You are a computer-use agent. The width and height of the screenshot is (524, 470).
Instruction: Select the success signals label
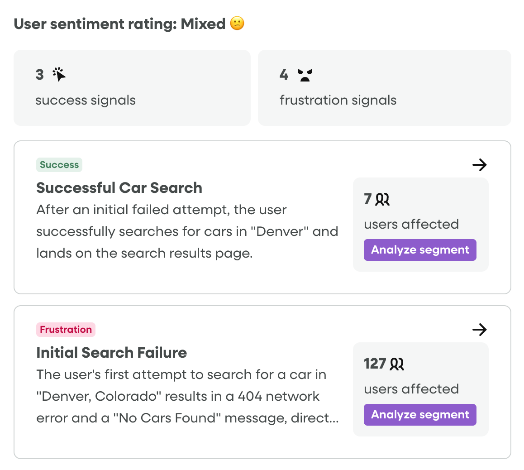click(86, 100)
